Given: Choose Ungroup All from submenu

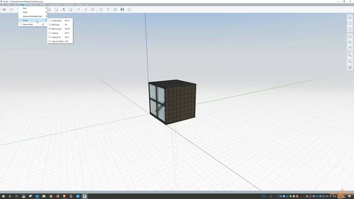Looking at the screenshot, I should pos(60,37).
